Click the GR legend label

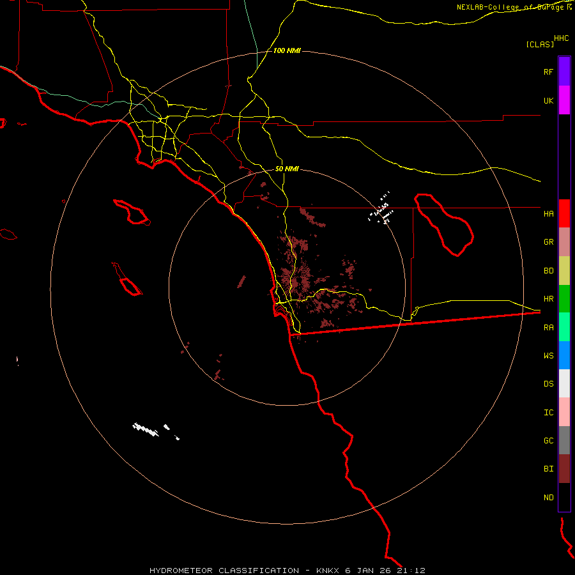pyautogui.click(x=548, y=242)
